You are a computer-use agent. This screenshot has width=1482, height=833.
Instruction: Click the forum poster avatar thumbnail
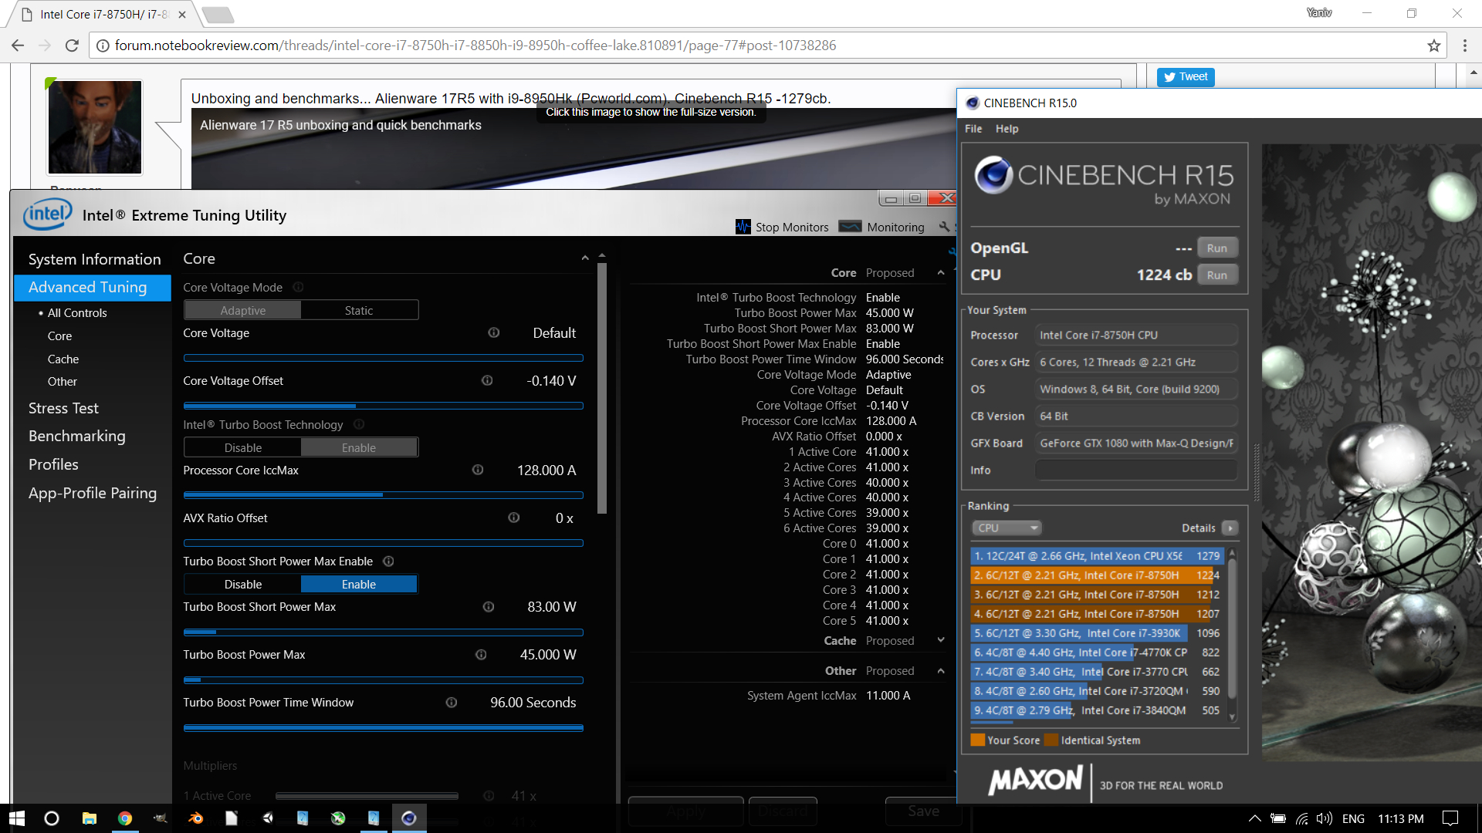pos(94,127)
